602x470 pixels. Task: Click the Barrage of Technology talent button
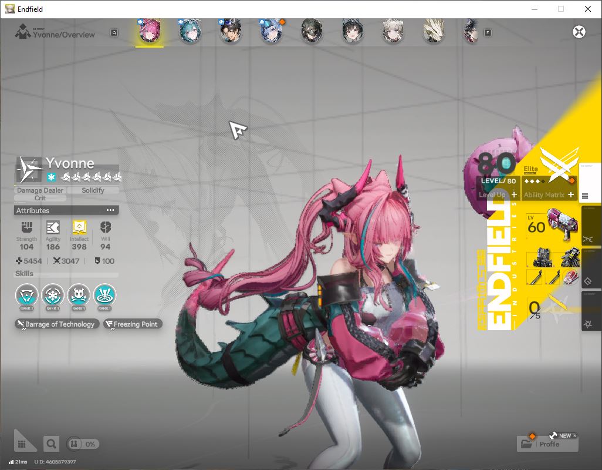click(x=57, y=324)
